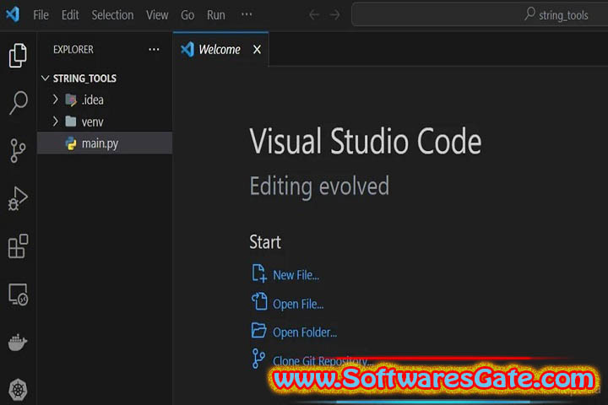The height and width of the screenshot is (405, 608).
Task: Click the string_tools command center search box
Action: [480, 14]
